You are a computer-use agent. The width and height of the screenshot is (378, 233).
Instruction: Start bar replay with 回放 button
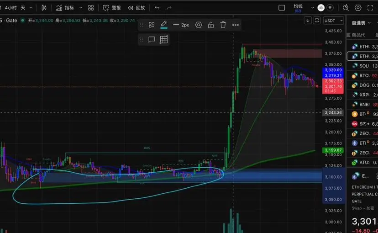click(136, 8)
